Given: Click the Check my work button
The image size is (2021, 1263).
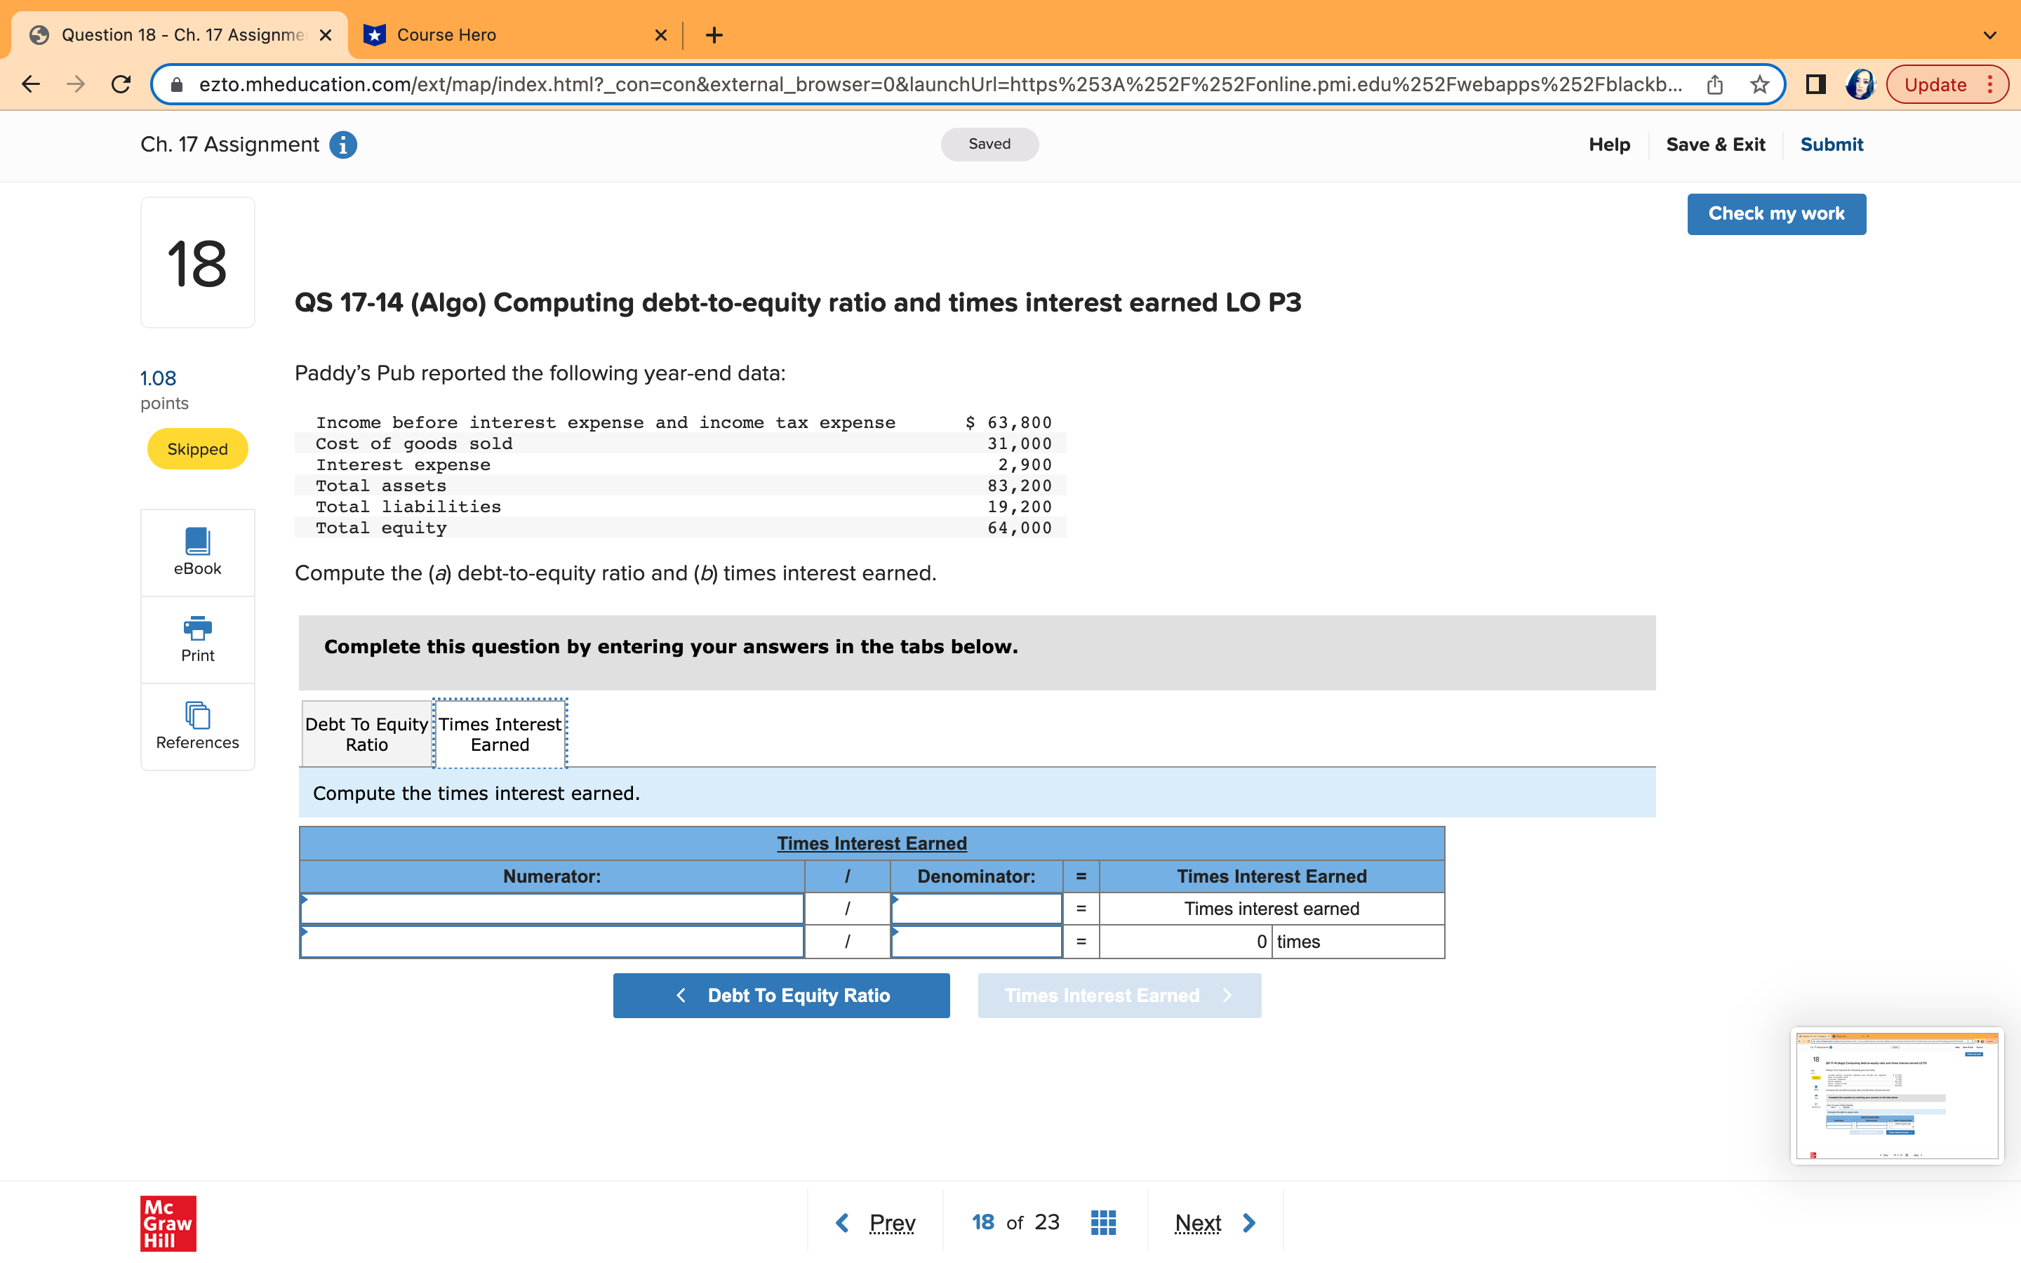Looking at the screenshot, I should point(1775,214).
